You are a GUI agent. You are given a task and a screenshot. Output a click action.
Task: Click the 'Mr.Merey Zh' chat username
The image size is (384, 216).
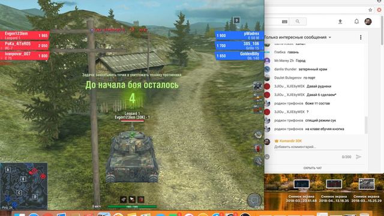pyautogui.click(x=284, y=61)
